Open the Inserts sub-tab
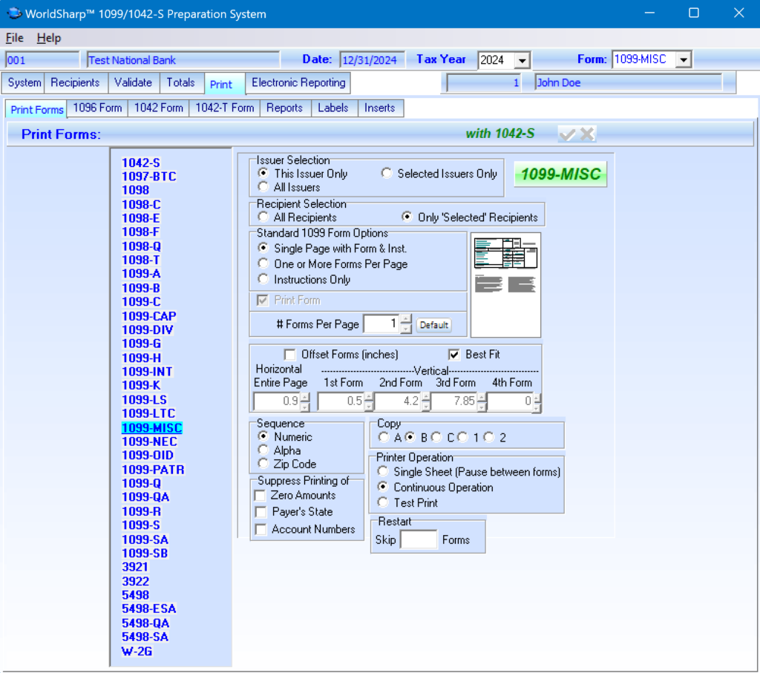The image size is (760, 673). click(x=379, y=108)
